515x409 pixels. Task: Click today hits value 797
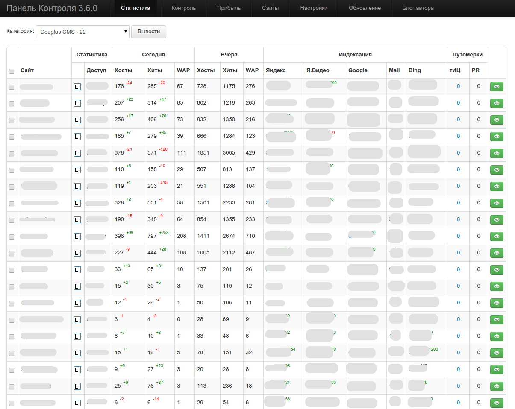152,236
